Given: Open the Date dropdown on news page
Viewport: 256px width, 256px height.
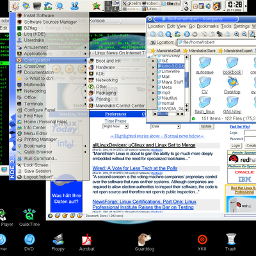Looking at the screenshot, I should click(x=166, y=127).
